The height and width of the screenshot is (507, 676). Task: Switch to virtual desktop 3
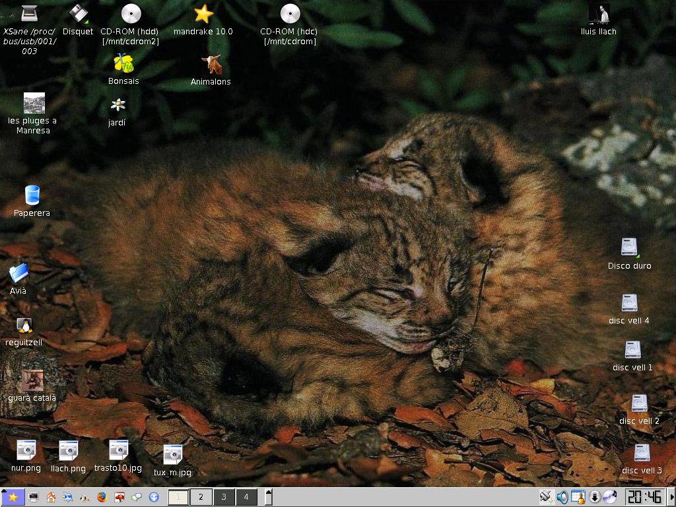coord(224,497)
